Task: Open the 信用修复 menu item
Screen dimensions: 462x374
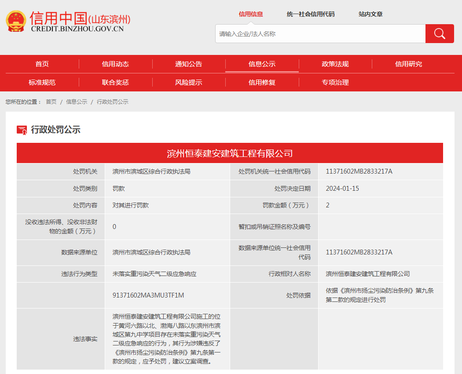Action: tap(262, 82)
